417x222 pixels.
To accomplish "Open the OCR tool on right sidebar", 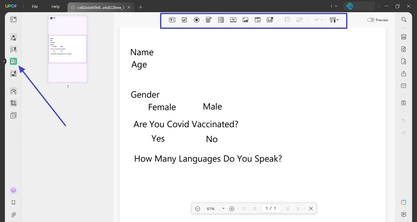I will 404,37.
